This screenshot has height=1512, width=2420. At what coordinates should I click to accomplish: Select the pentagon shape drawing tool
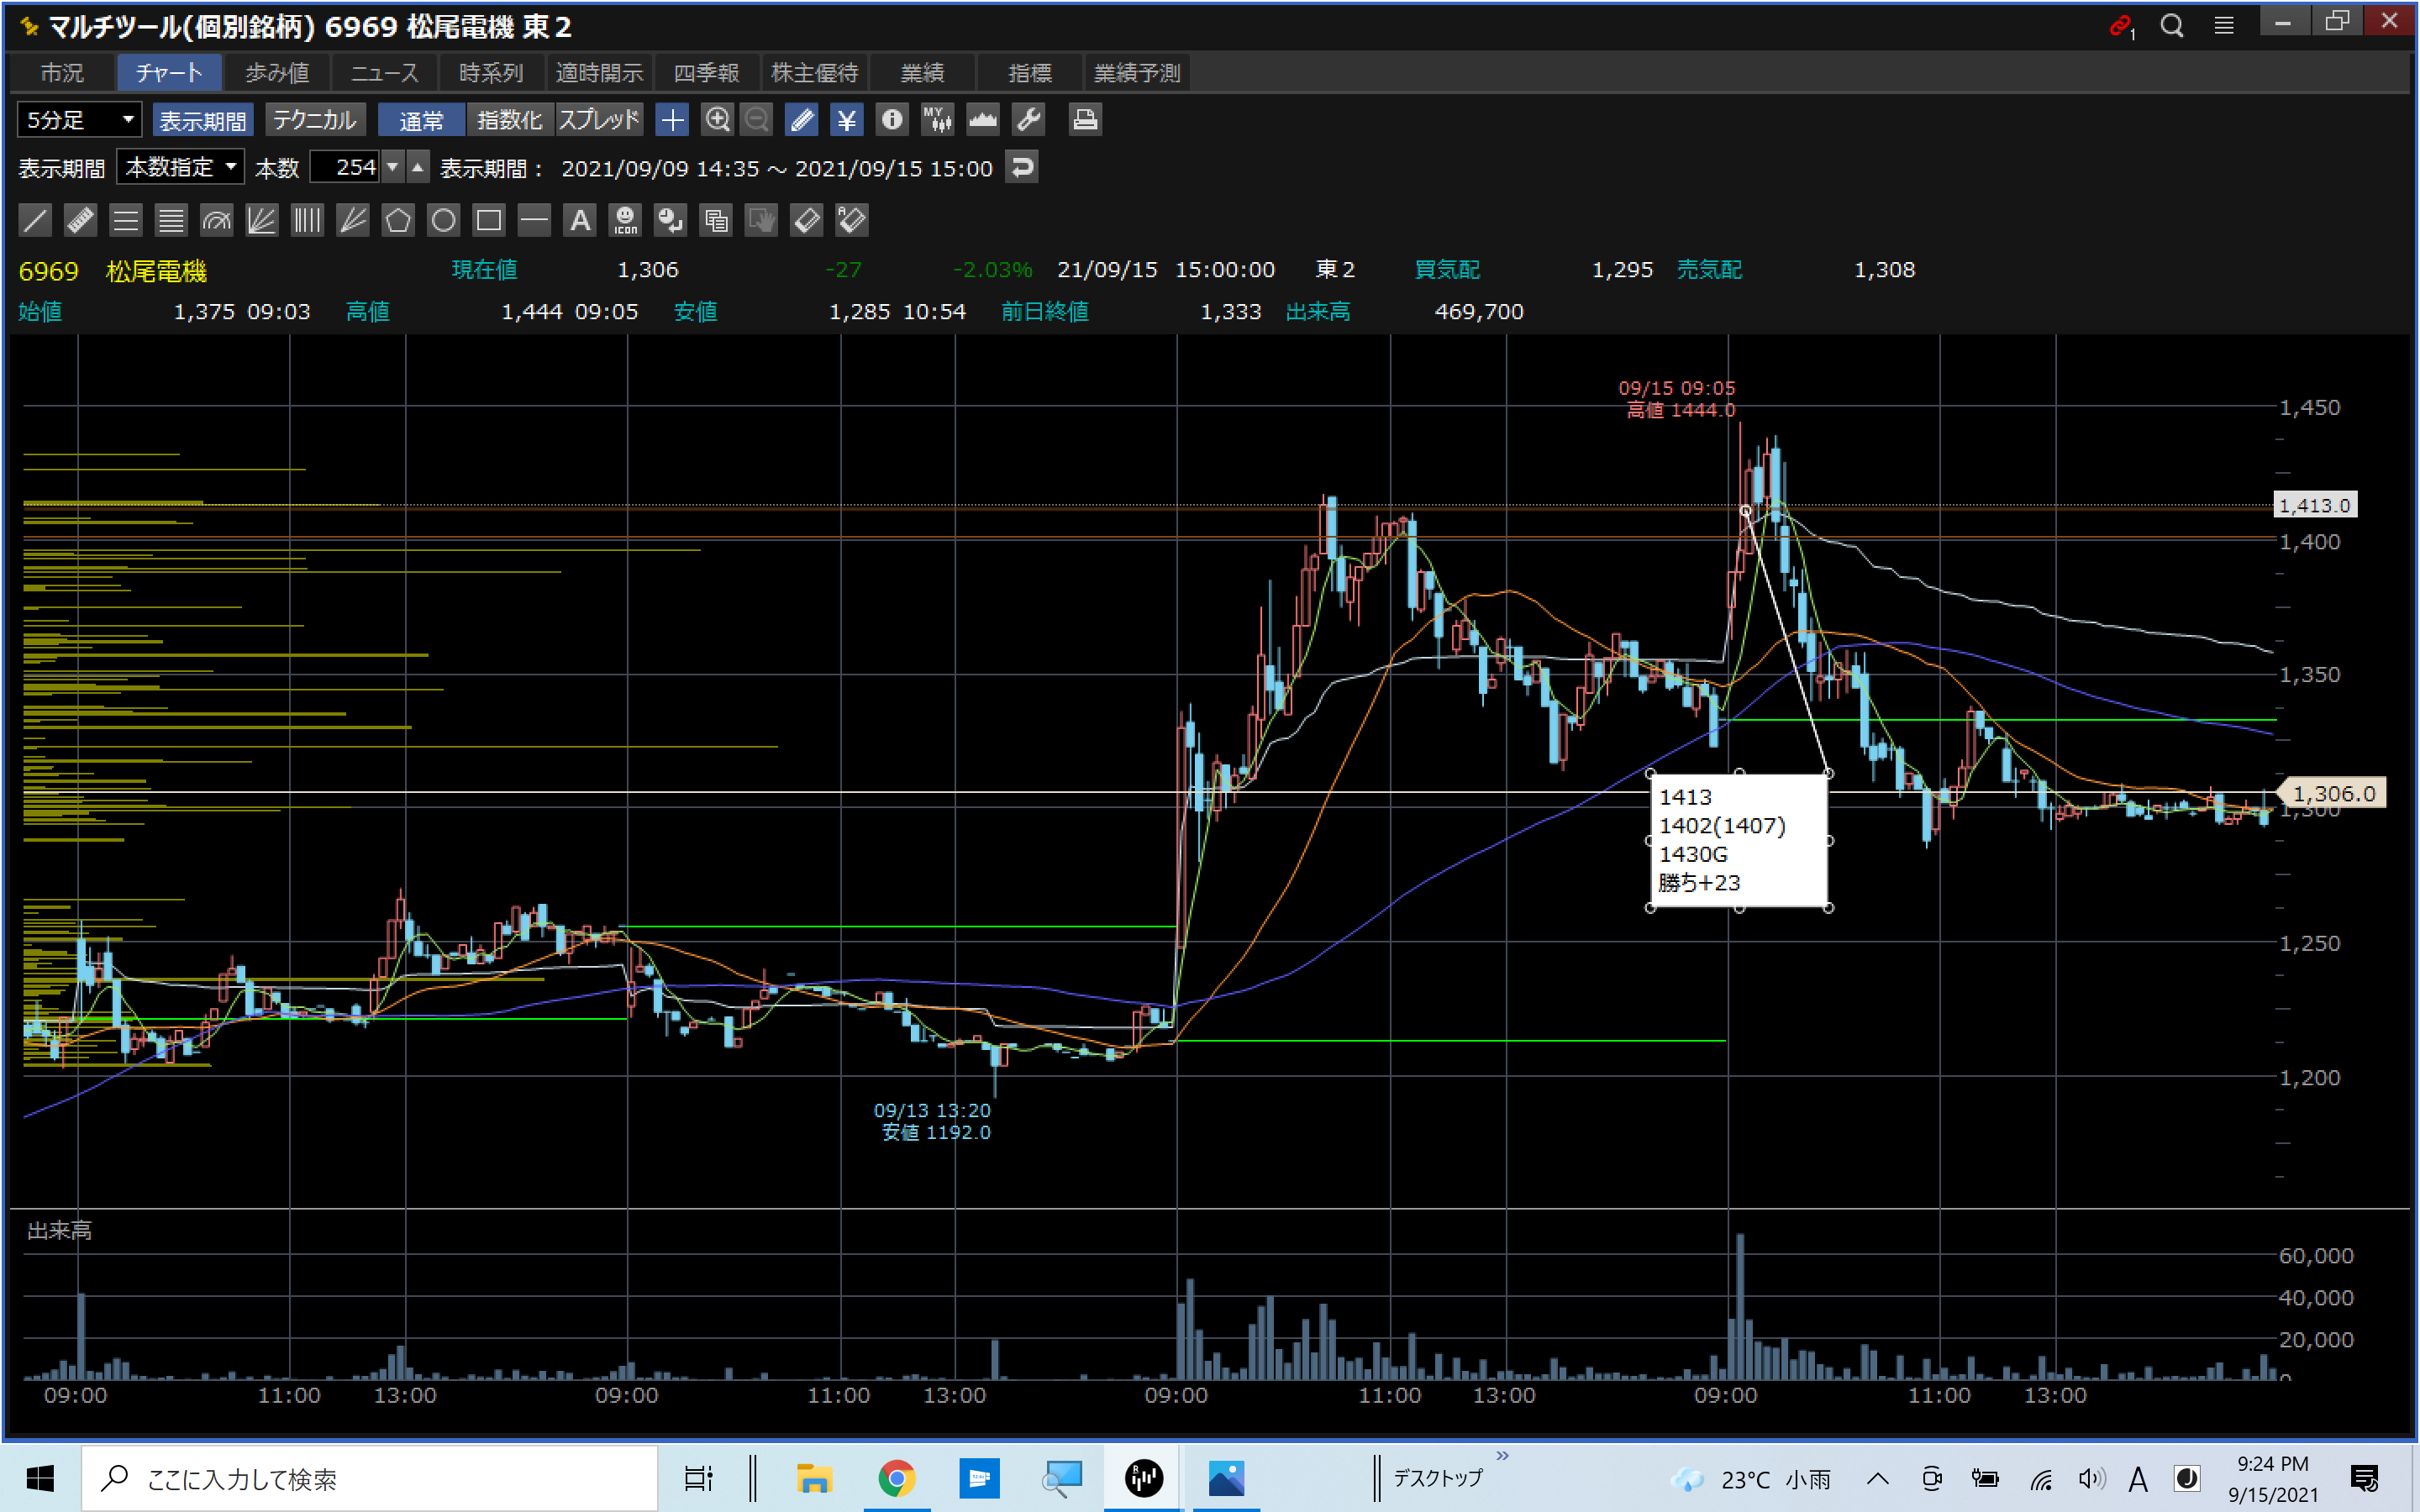398,220
